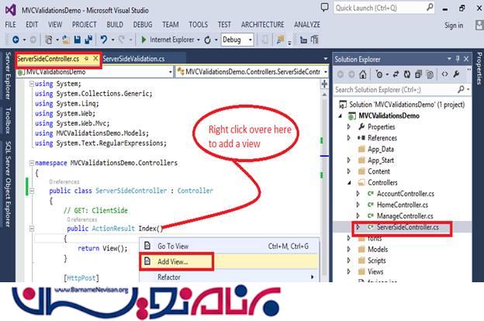This screenshot has height=321, width=484.
Task: Collapse the Controllers folder in tree
Action: (x=349, y=182)
